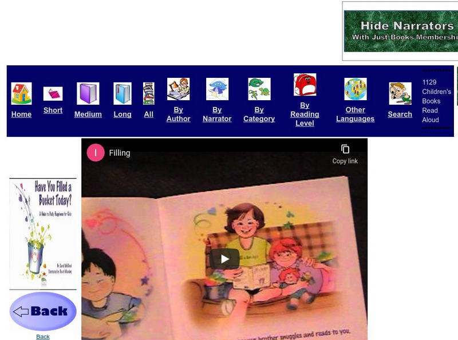Viewport: 458px width, 340px height.
Task: Click the oval Back arrow button
Action: pyautogui.click(x=42, y=311)
